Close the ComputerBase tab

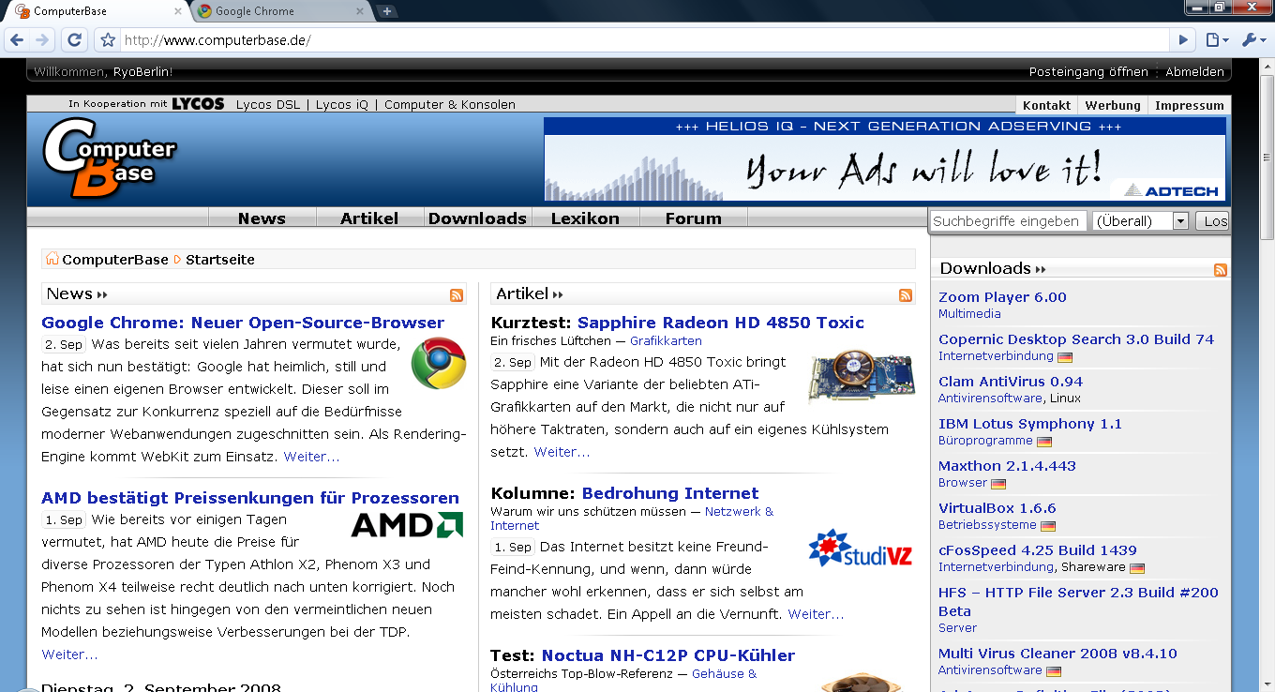[178, 11]
